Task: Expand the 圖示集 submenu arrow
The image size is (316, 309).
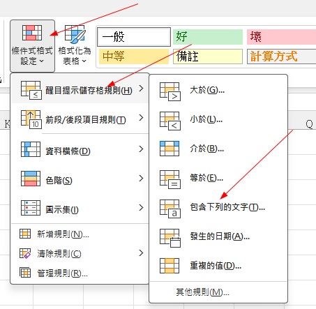Action: click(141, 207)
